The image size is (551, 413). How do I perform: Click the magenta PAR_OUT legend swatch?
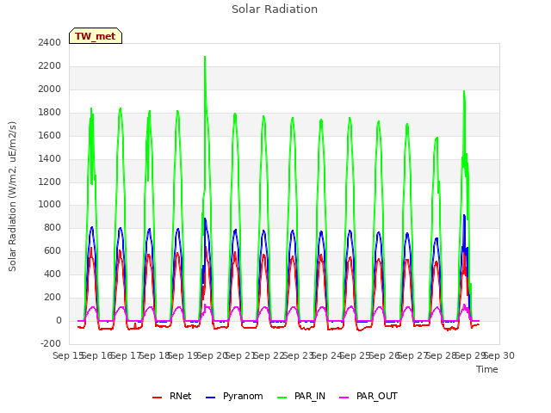click(344, 398)
